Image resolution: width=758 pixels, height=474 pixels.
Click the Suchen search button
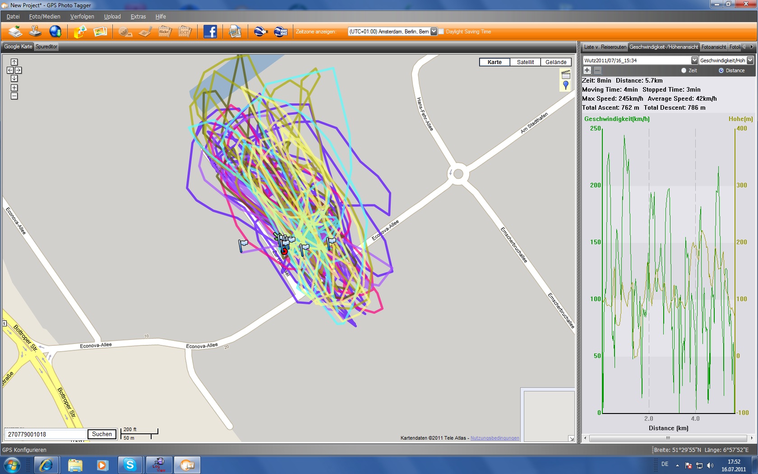tap(102, 434)
